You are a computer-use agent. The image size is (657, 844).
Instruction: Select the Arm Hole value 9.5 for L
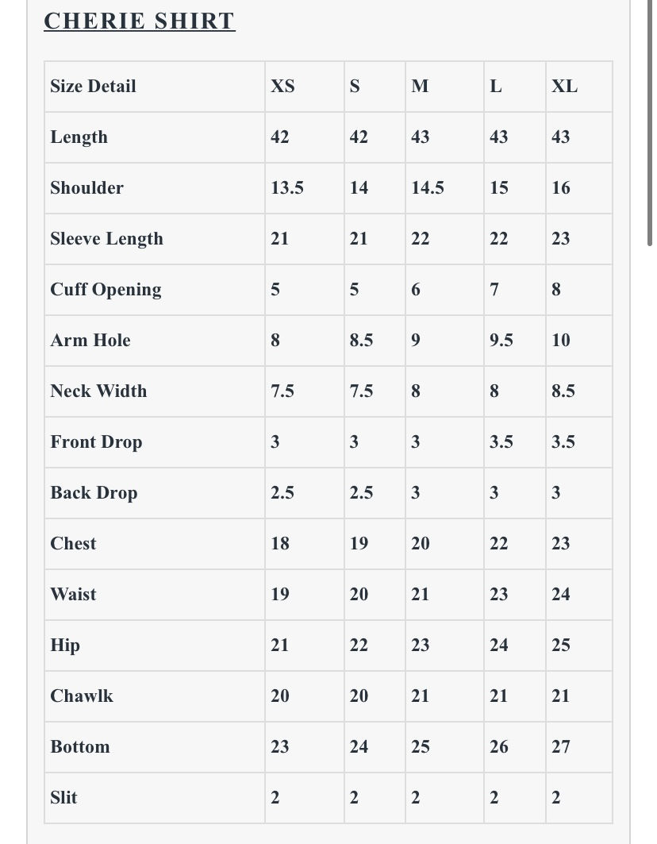501,341
